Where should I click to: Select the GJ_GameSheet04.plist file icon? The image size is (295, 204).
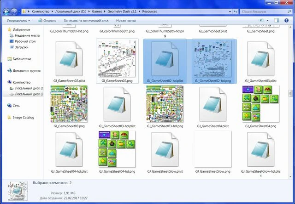coord(213,104)
